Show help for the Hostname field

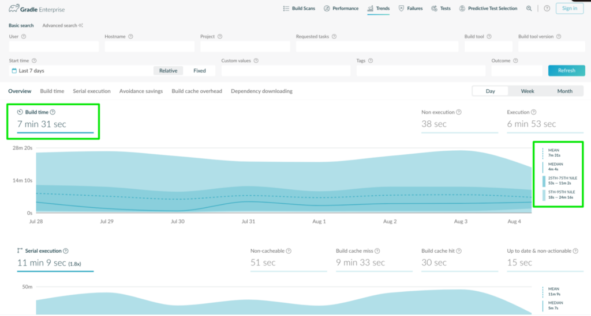[x=131, y=36]
